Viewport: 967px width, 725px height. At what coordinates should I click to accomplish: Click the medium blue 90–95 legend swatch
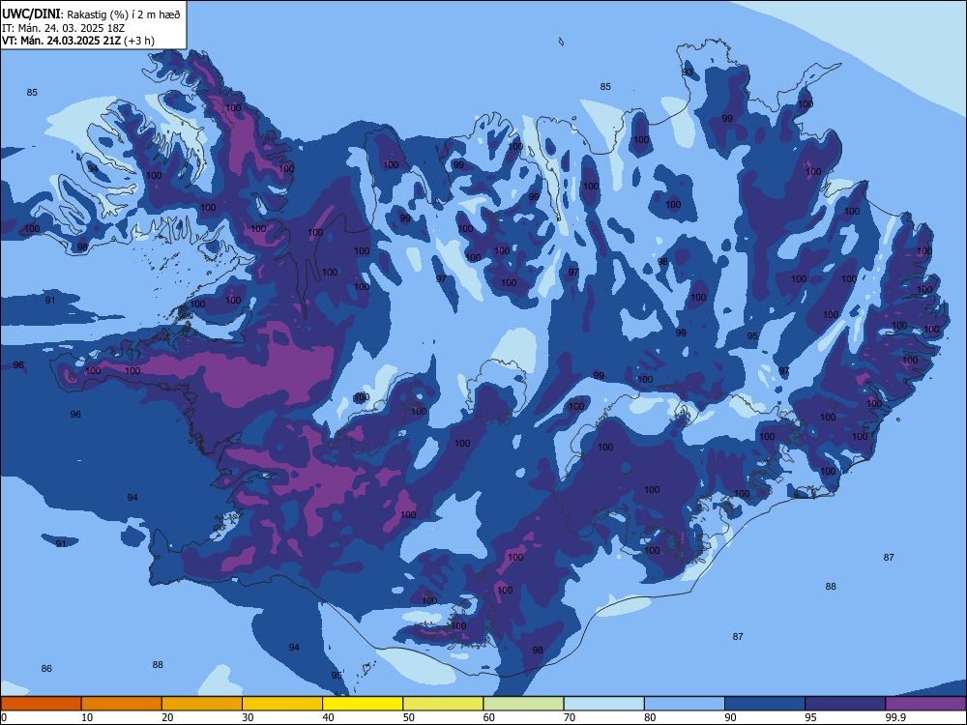765,704
